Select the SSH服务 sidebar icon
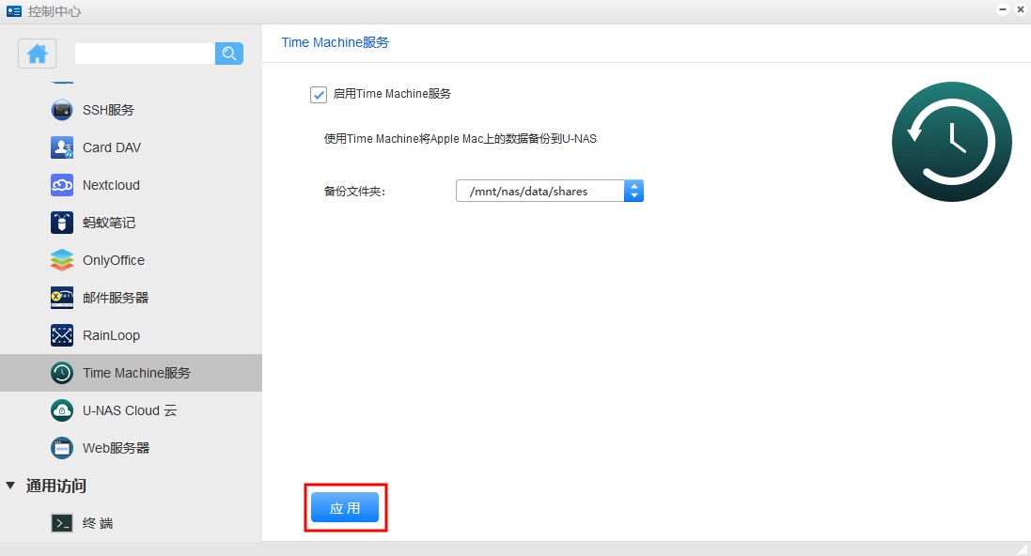This screenshot has height=556, width=1031. coord(61,110)
